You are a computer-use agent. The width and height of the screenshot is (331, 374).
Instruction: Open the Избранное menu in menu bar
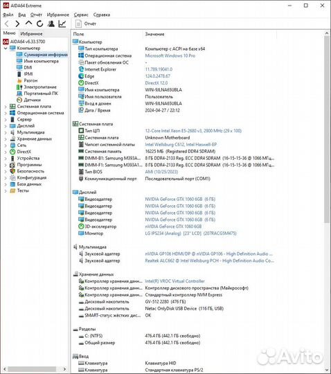[x=58, y=15]
